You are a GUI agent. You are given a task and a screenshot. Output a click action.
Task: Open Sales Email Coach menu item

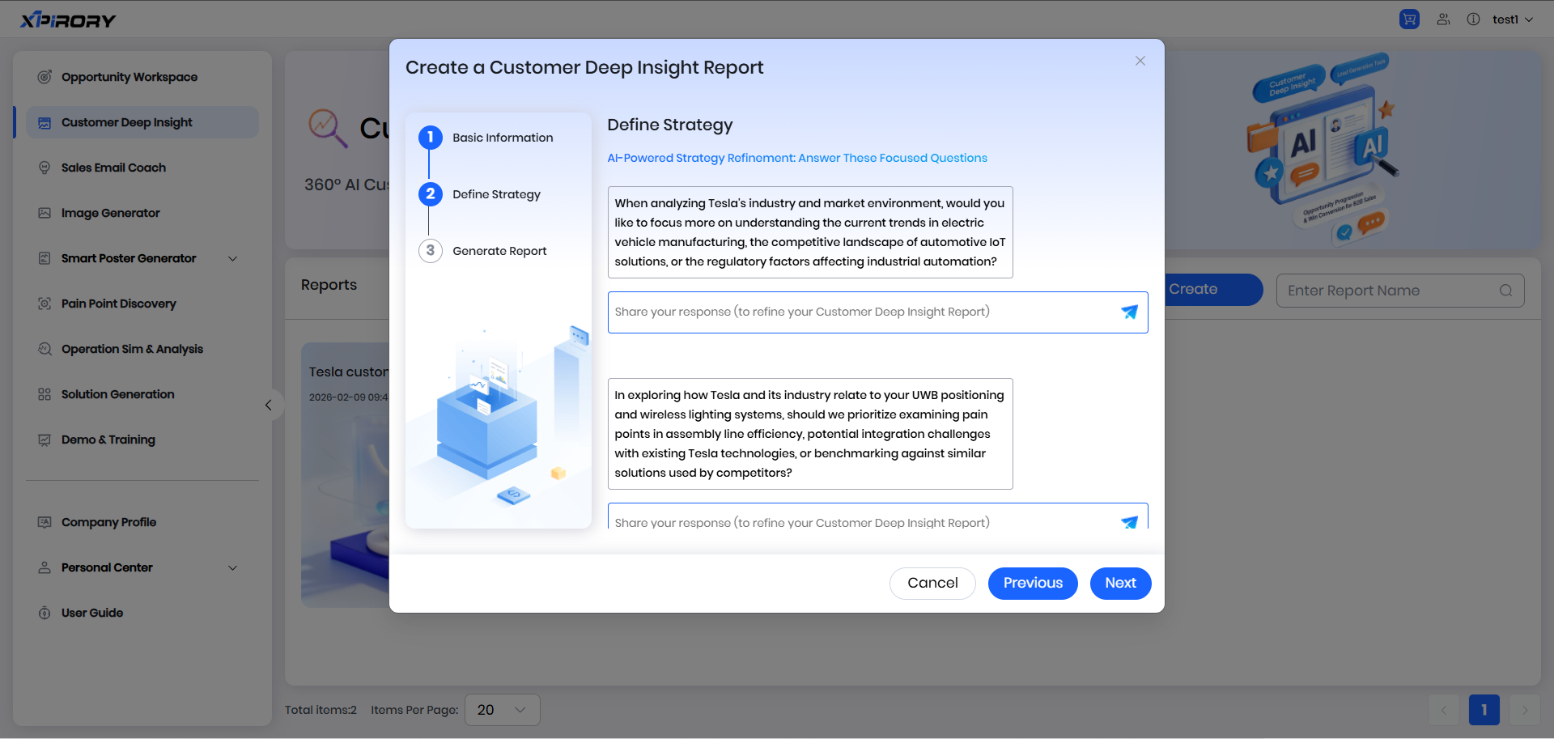click(113, 168)
